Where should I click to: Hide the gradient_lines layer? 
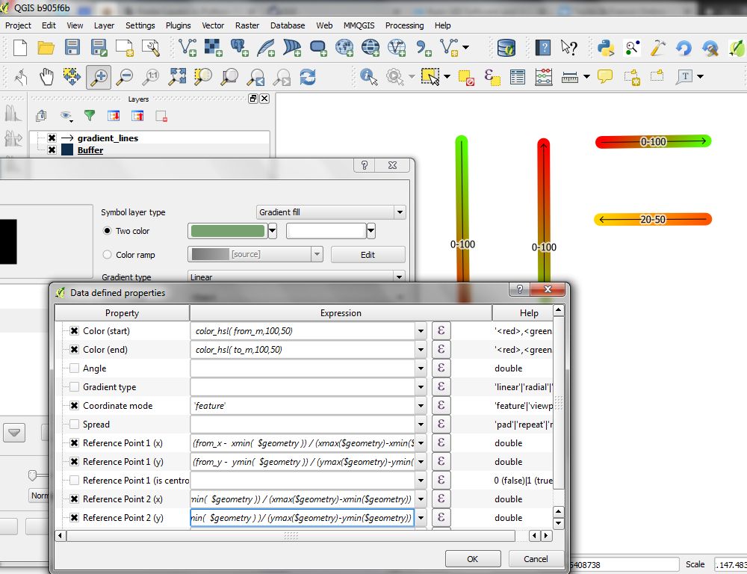pyautogui.click(x=52, y=138)
